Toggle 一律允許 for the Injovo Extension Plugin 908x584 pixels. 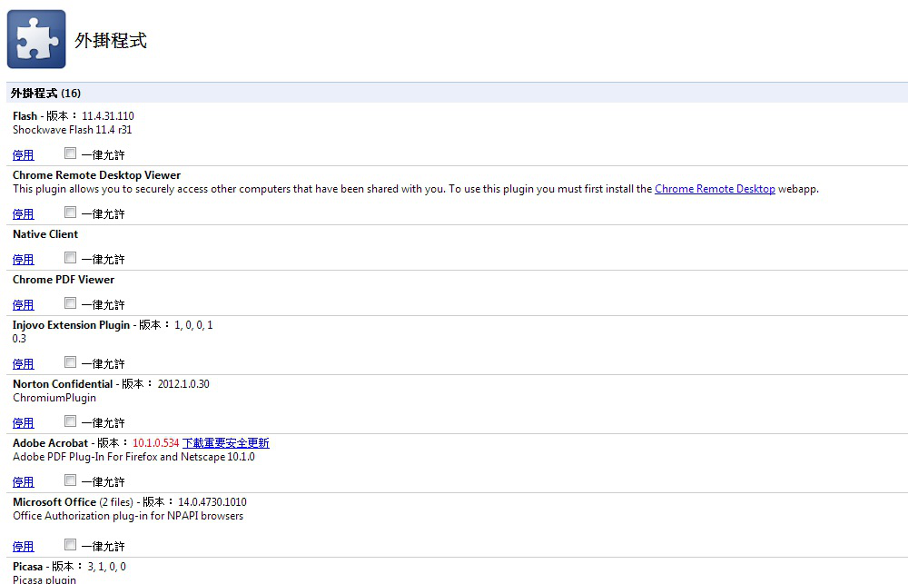[x=70, y=362]
